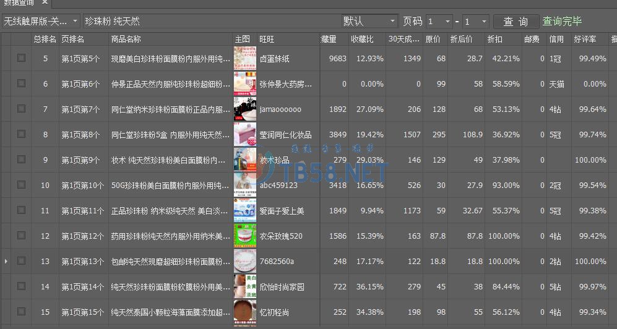Select the checkbox on row 12

click(x=22, y=236)
